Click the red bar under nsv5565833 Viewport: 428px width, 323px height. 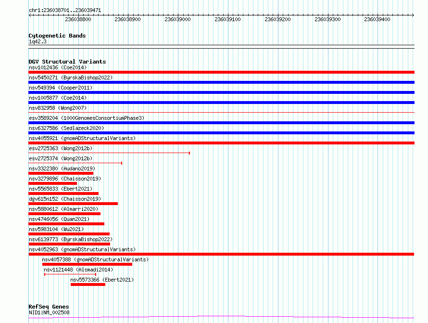(63, 194)
